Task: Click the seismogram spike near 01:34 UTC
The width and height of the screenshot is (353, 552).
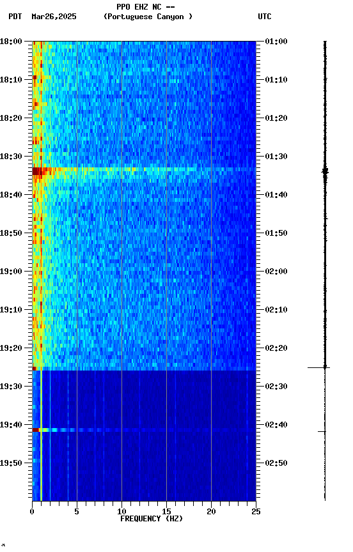Action: point(325,172)
